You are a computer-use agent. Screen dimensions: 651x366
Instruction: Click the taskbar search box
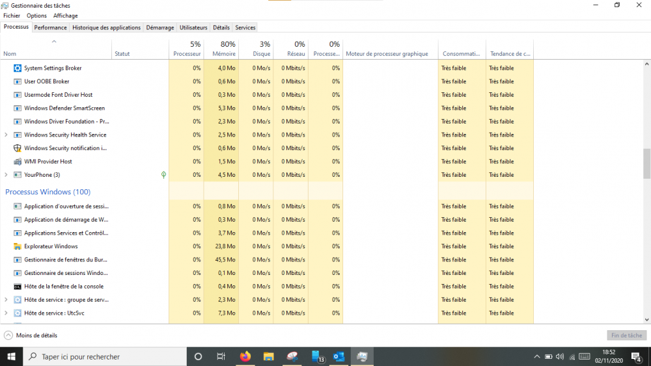pos(104,356)
